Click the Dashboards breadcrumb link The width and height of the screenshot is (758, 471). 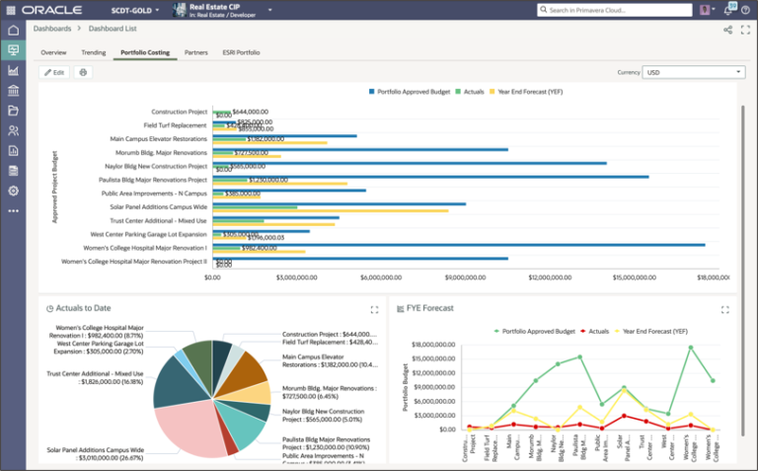pos(51,30)
